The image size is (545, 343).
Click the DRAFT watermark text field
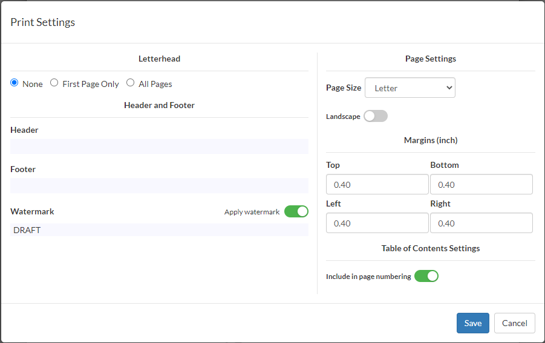tap(159, 230)
